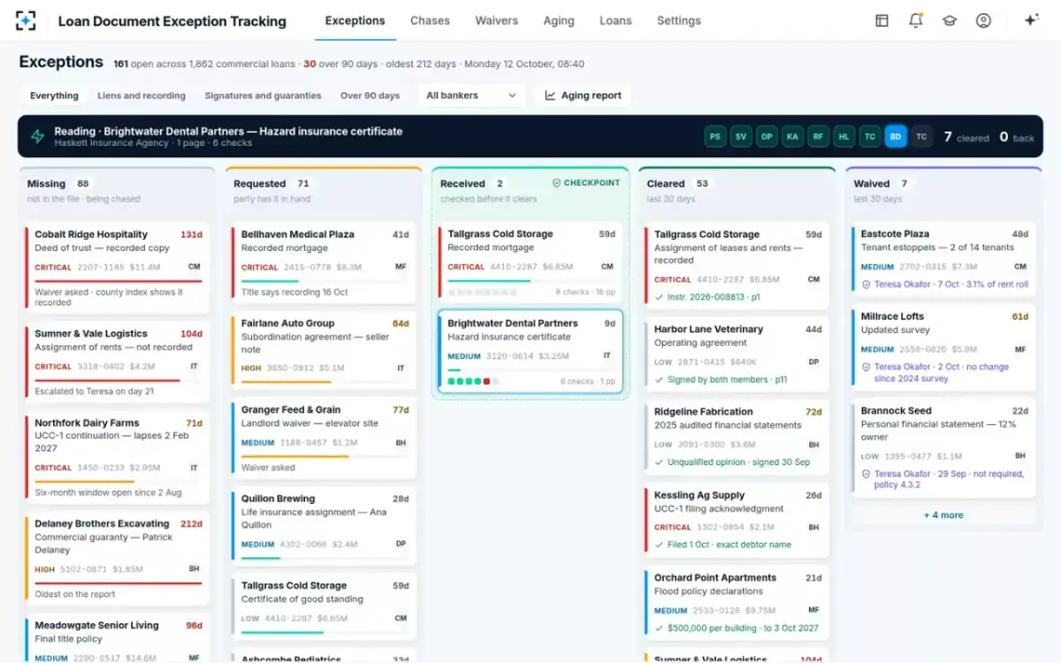
Task: Click the BH banker badge on Brannock Seed
Action: tap(1020, 456)
